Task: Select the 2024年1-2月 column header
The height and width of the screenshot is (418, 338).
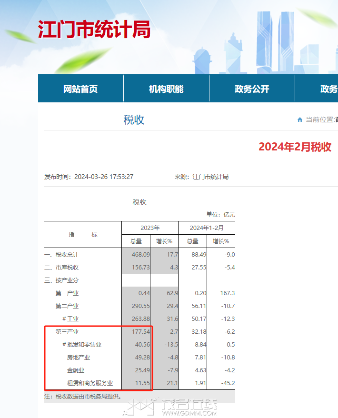Action: [207, 228]
